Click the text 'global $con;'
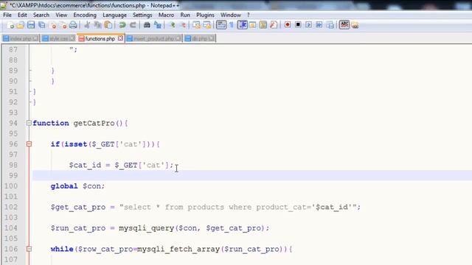Viewport: 472px width, 265px height. (x=77, y=186)
